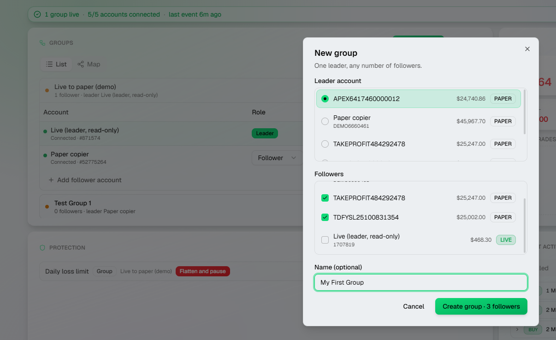Click the $468.30 balance

point(481,240)
